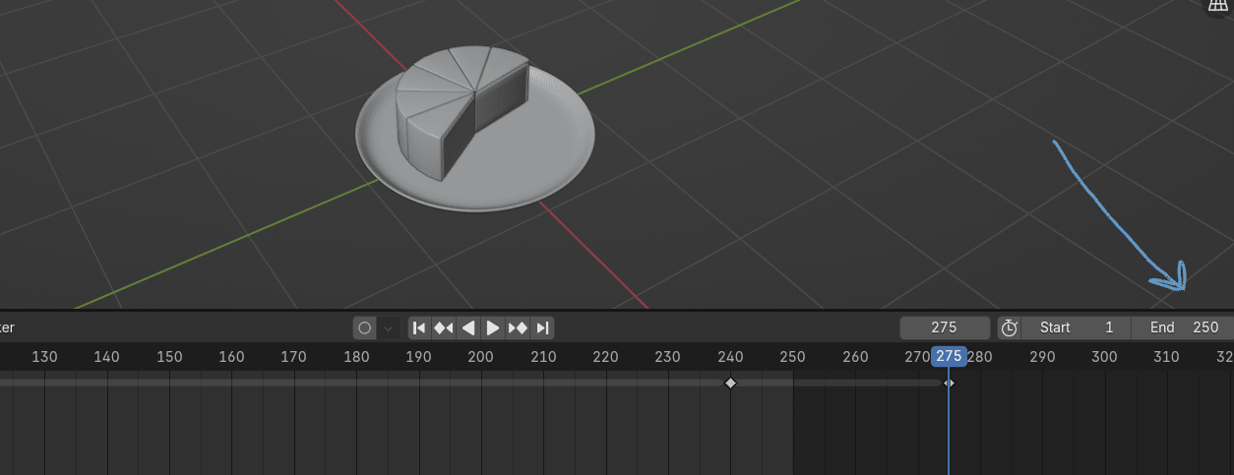
Task: Toggle perspective/orthographic grid icon in viewport corner
Action: point(1218,6)
